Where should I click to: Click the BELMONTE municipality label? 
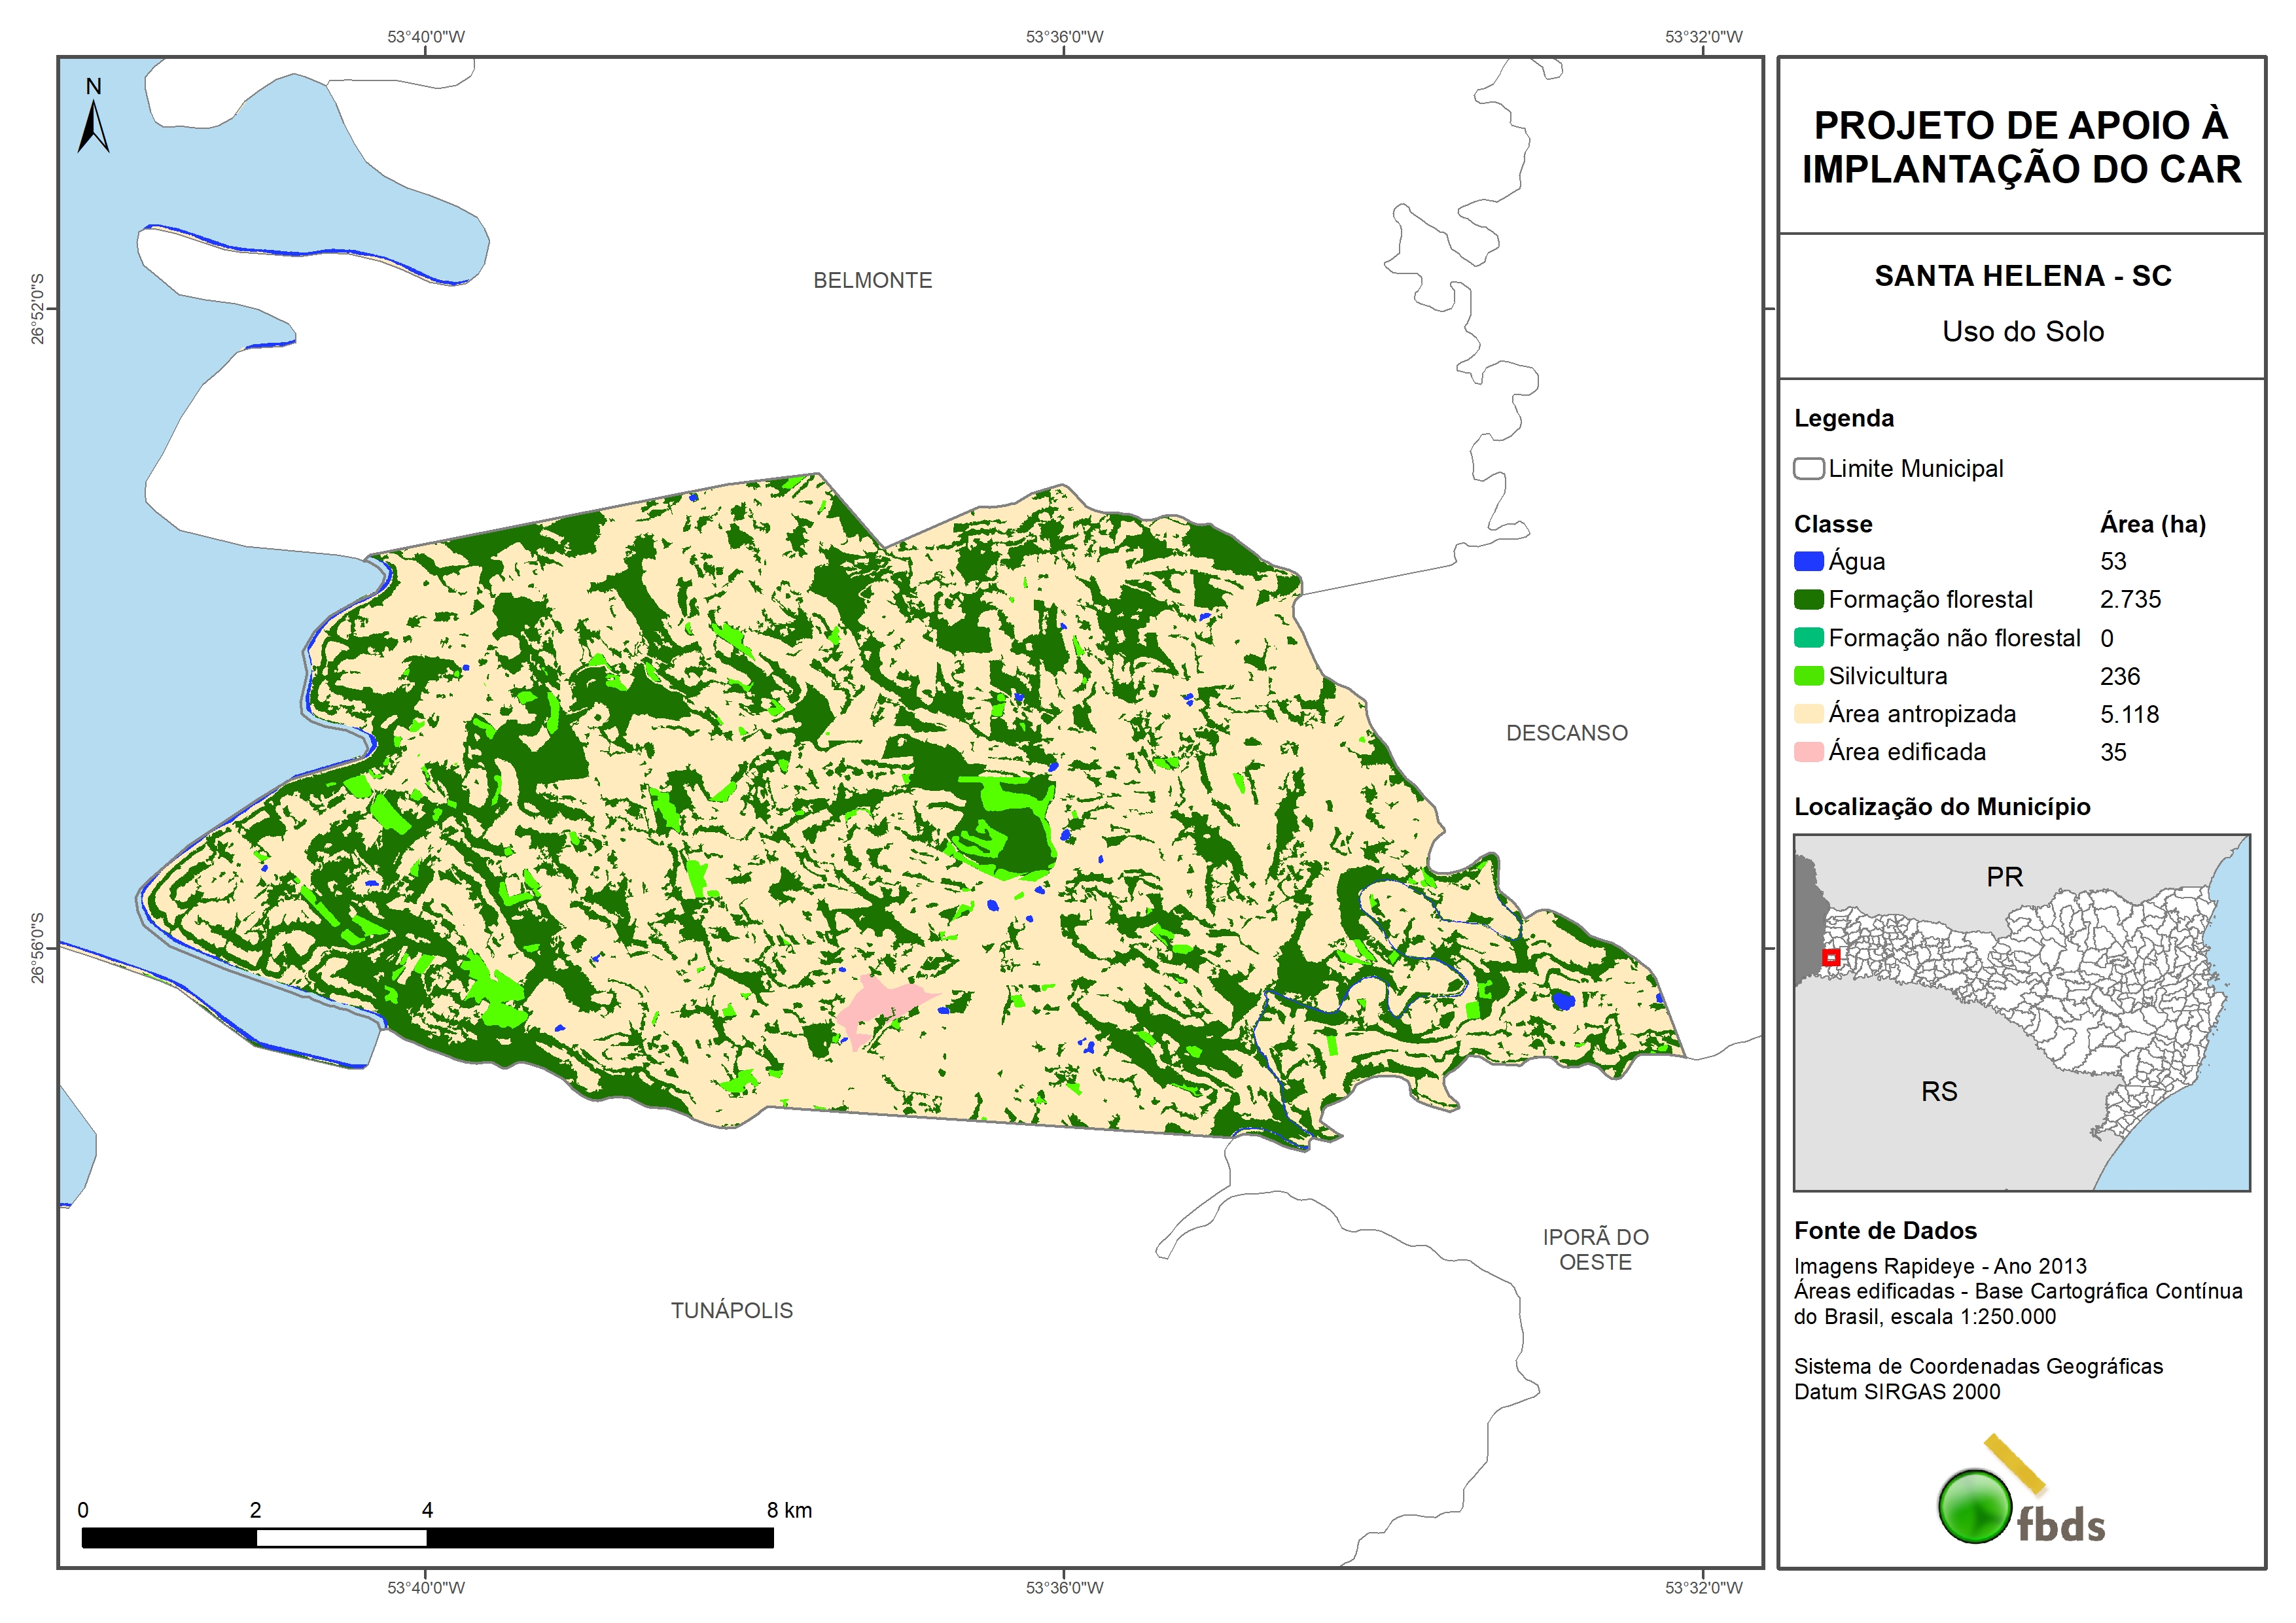[x=872, y=281]
